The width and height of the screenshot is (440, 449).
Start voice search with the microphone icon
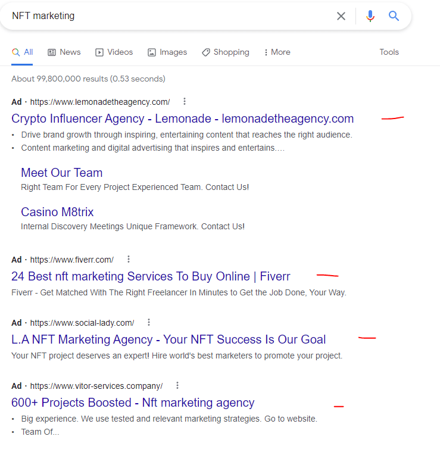(370, 16)
